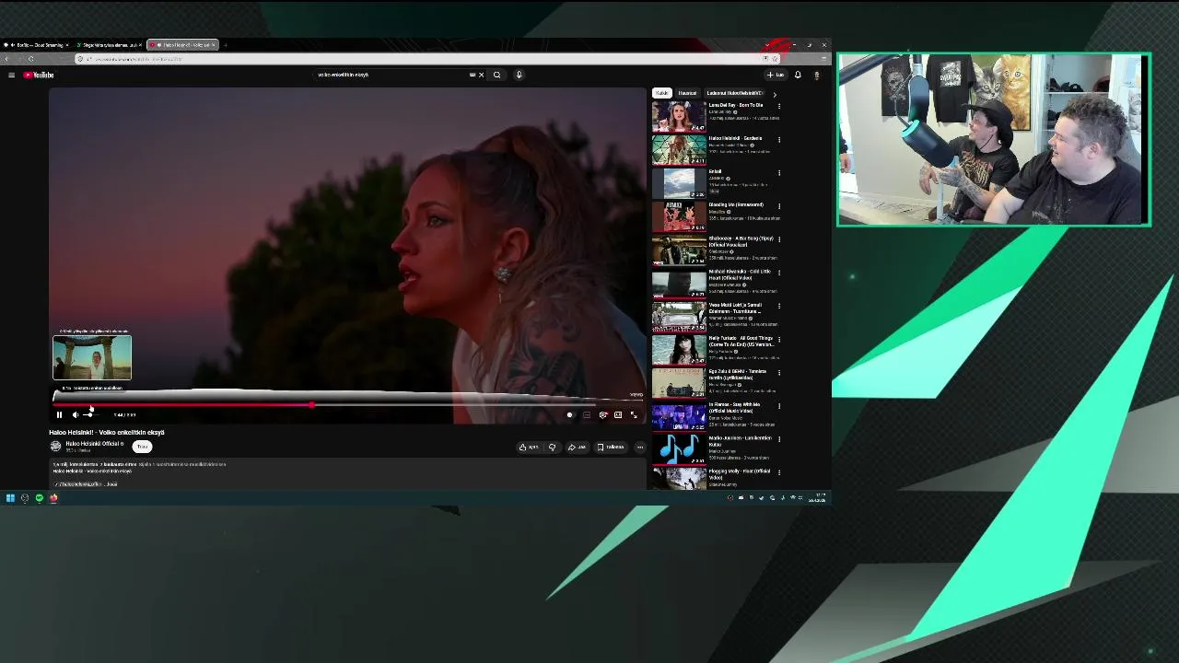Open options menu for A Bar Song video

pos(779,239)
